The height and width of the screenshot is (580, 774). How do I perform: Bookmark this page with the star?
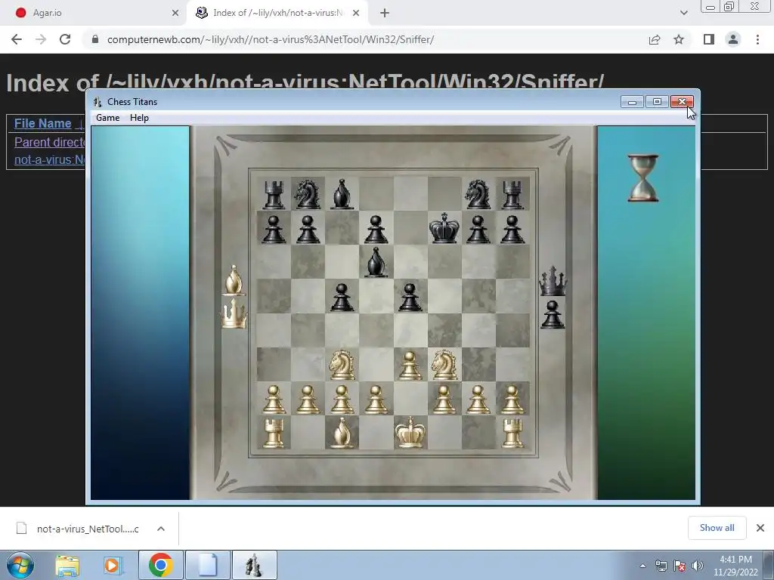click(x=679, y=39)
